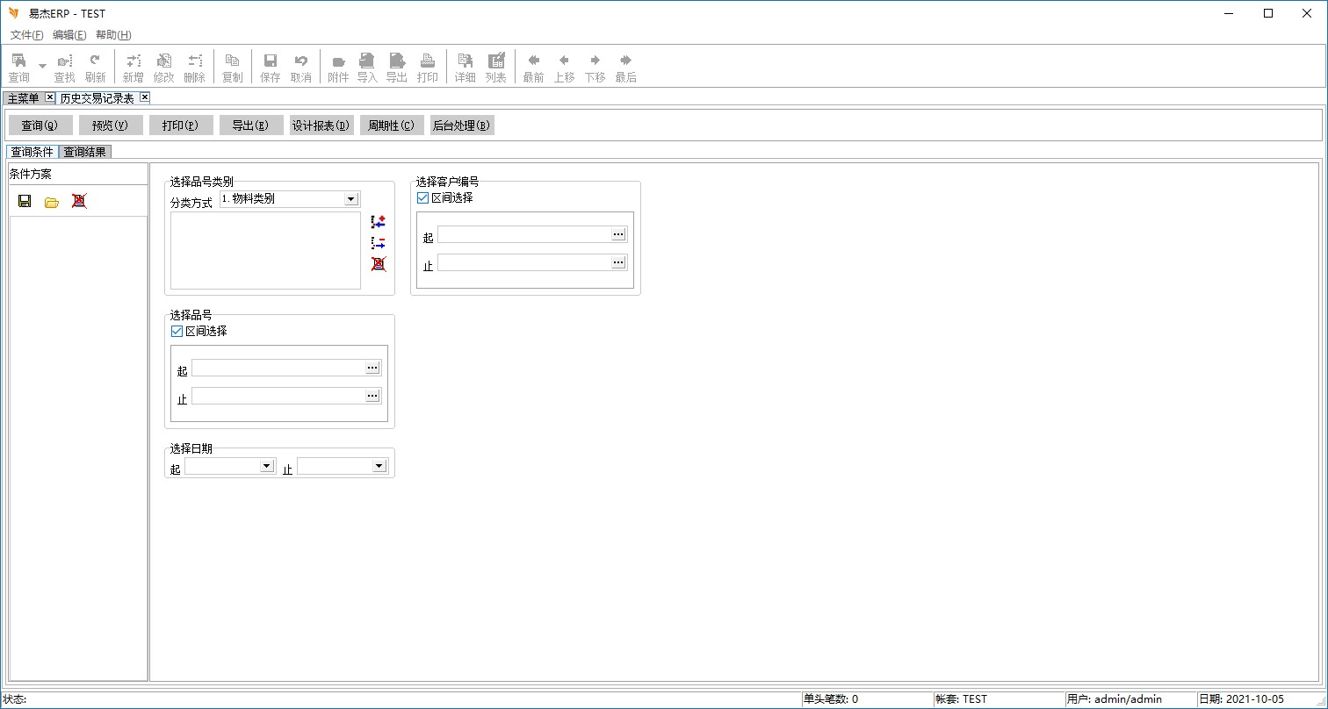
Task: Click the remove category icon beside list
Action: coord(379,243)
